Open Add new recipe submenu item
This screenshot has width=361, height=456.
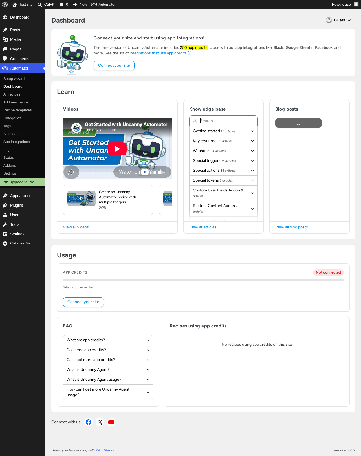pos(23,102)
